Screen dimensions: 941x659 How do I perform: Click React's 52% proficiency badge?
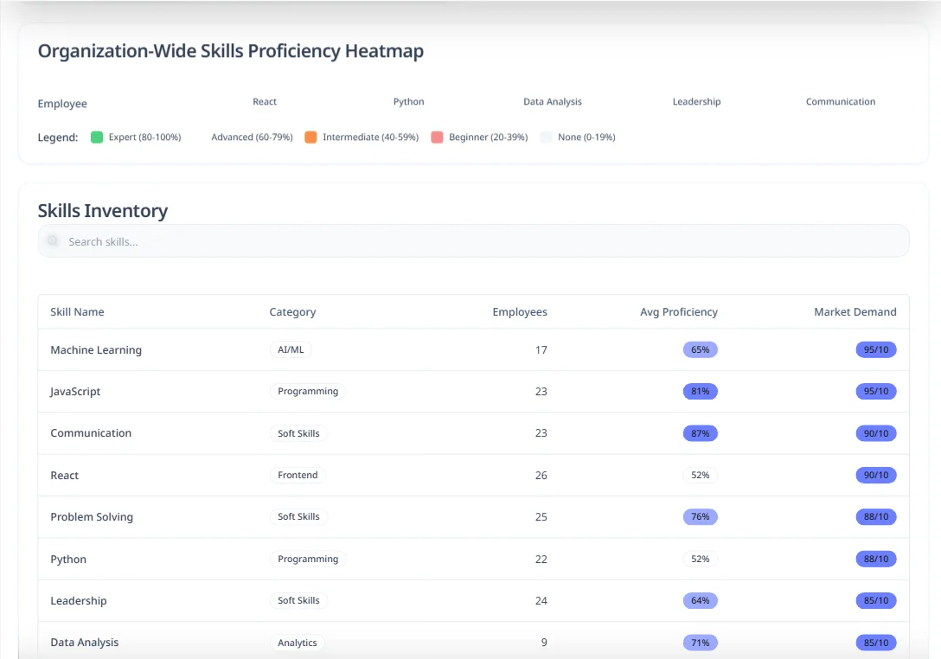pyautogui.click(x=701, y=475)
